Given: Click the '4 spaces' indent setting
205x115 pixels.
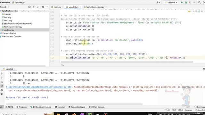Looking at the screenshot, I should pyautogui.click(x=188, y=110).
